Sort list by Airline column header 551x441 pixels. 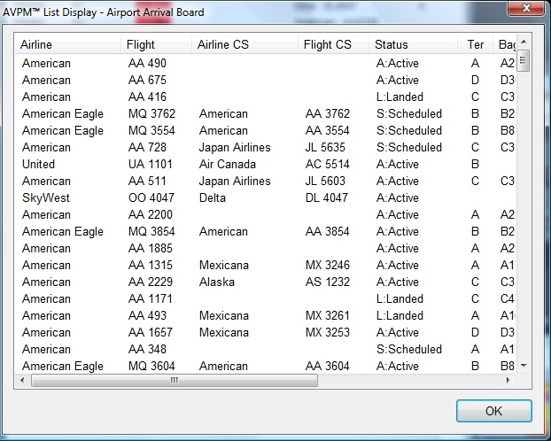click(69, 44)
